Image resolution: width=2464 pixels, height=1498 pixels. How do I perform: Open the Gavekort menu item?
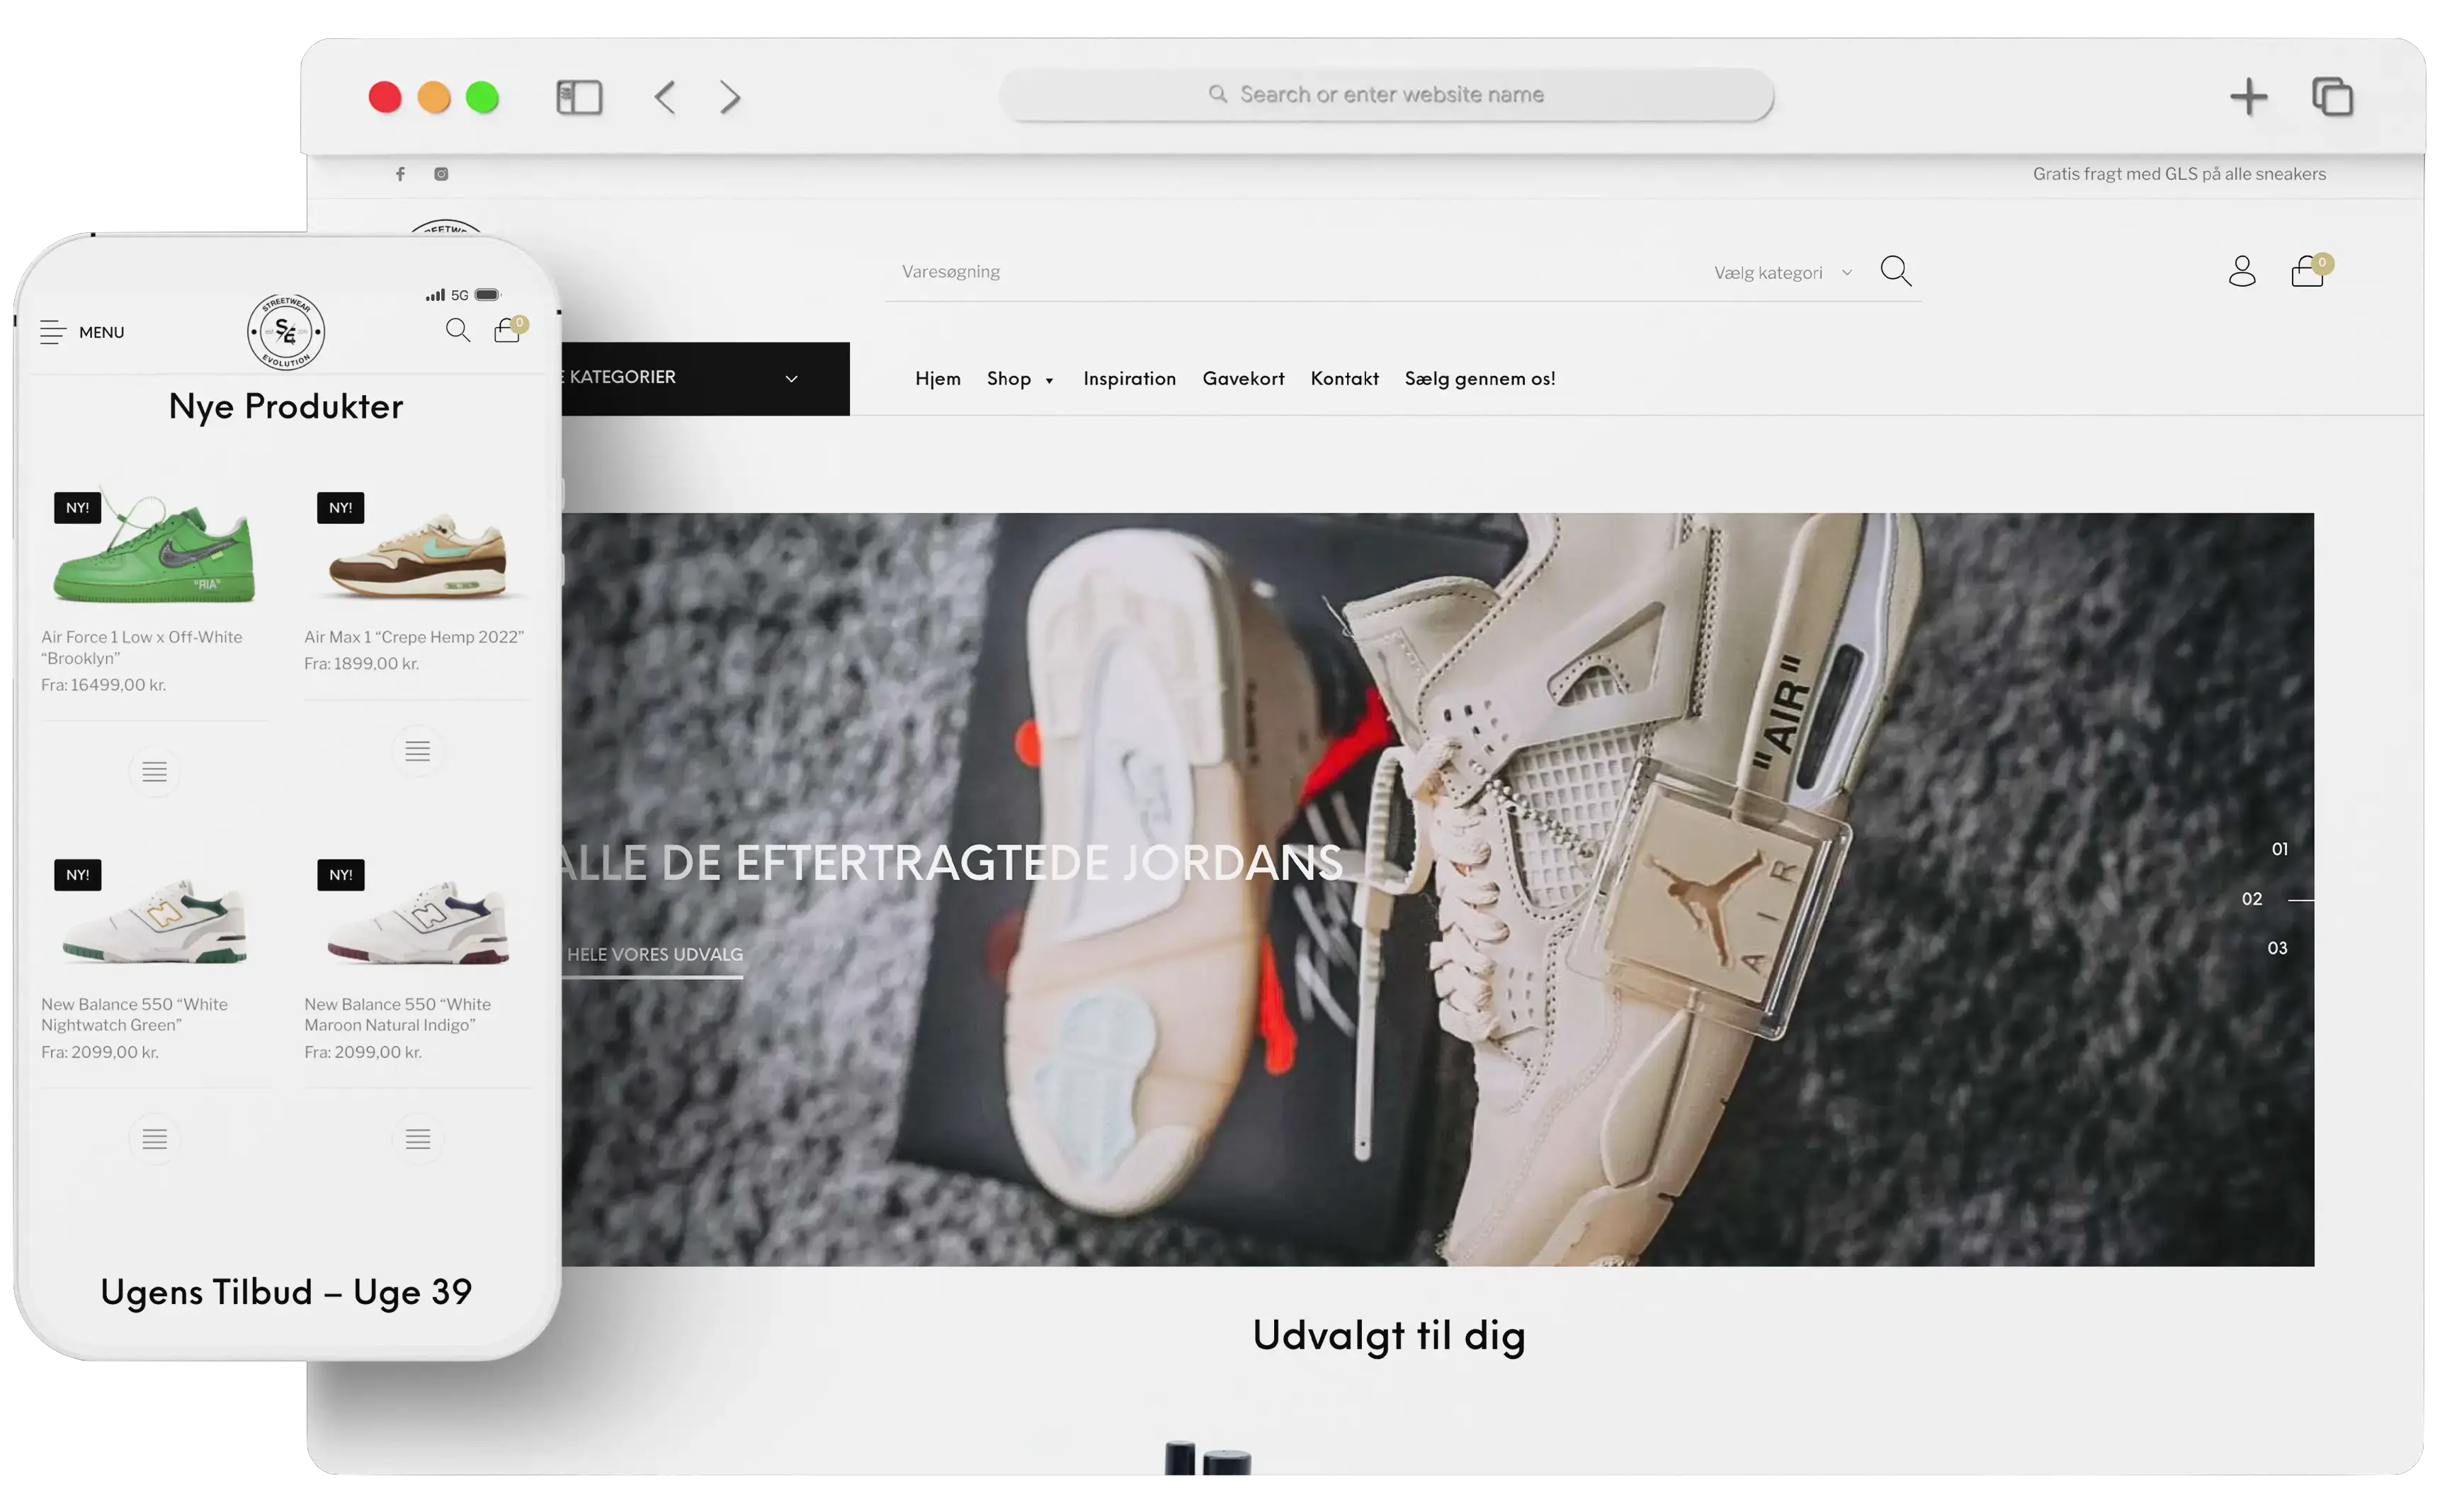click(1245, 379)
